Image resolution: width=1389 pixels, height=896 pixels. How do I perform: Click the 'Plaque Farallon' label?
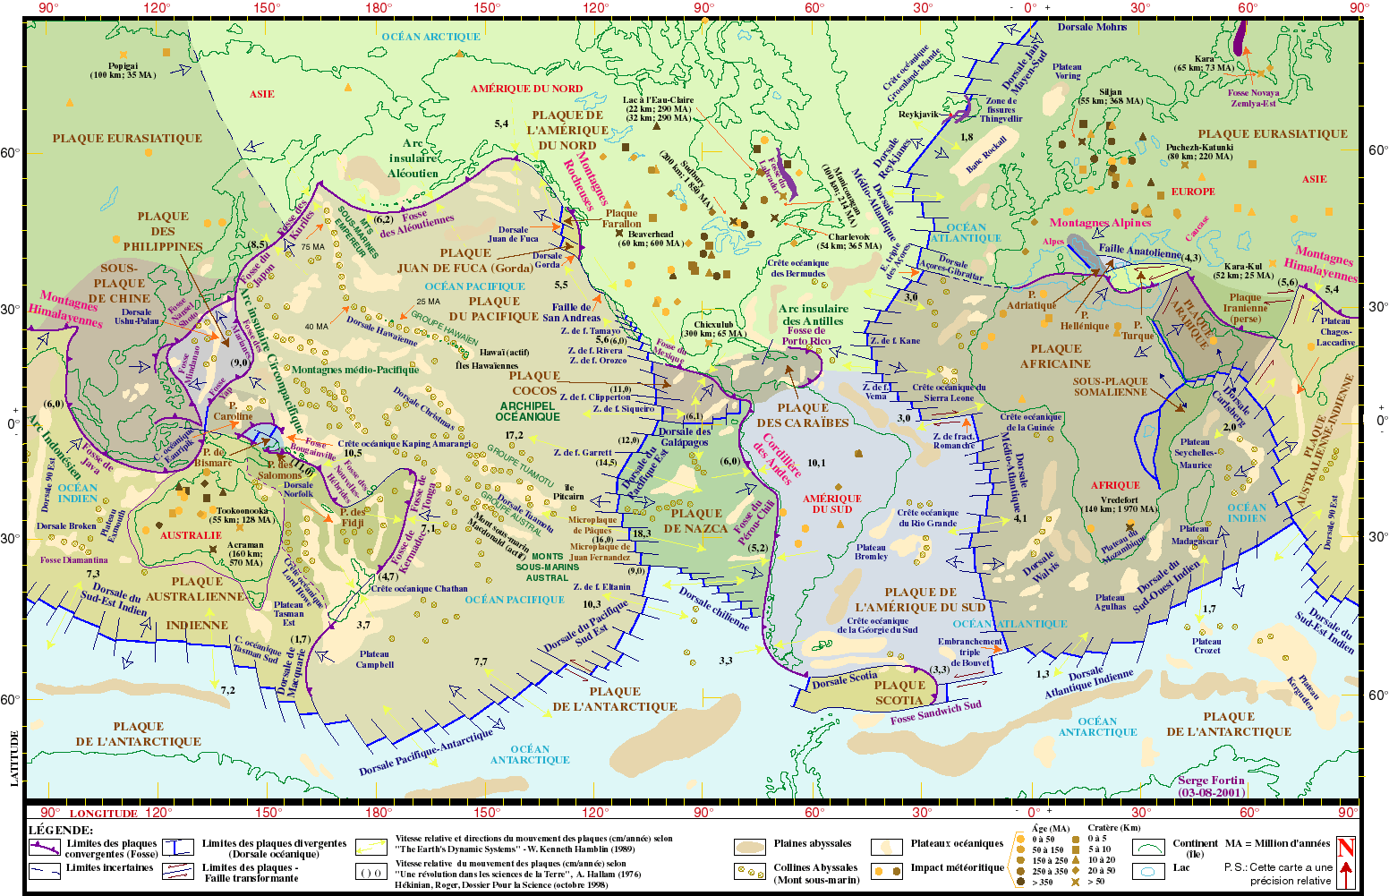(x=621, y=218)
